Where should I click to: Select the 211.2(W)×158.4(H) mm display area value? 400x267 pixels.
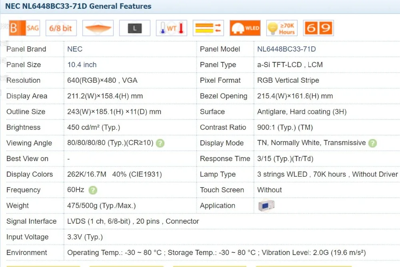click(105, 96)
